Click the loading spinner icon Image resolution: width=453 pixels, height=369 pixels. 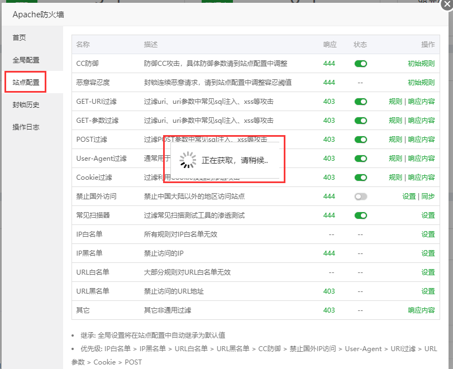(x=188, y=160)
